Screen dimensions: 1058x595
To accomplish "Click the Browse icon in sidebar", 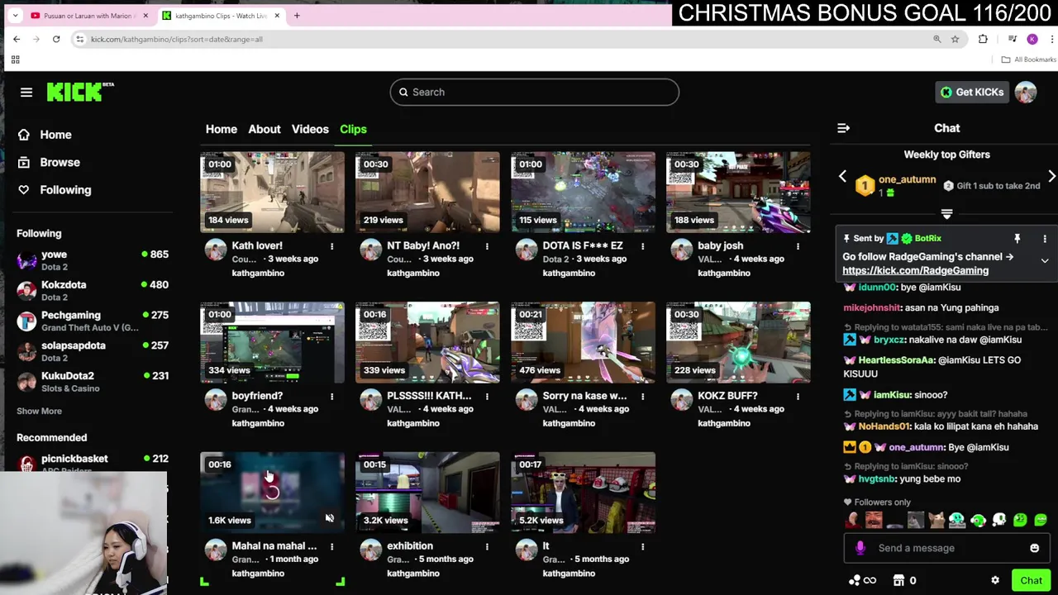I will tap(24, 162).
